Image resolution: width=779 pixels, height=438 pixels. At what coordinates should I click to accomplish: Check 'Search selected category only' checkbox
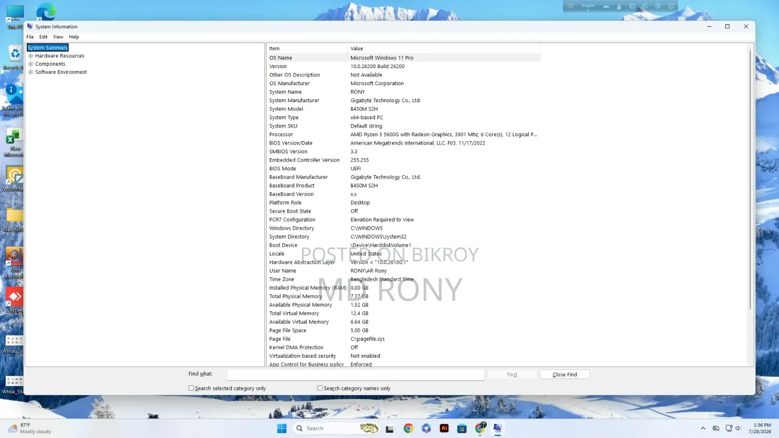click(191, 388)
